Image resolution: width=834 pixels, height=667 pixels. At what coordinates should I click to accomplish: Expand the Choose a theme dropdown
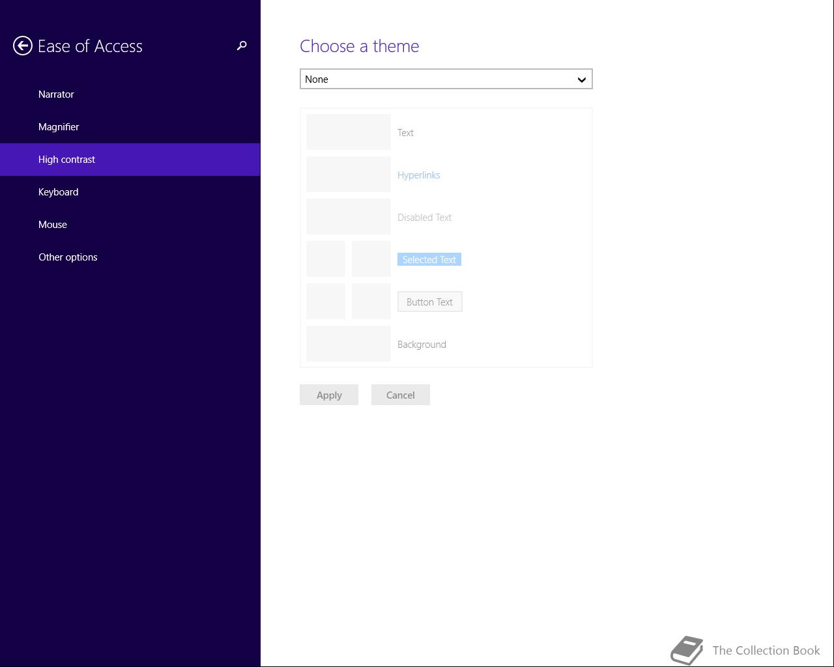click(446, 79)
